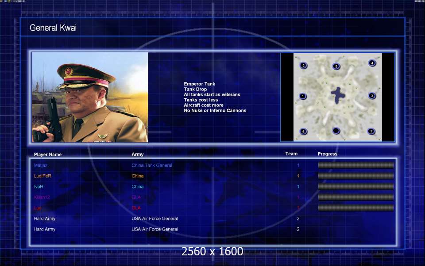Click 'No Nuke or Inferno Cannons' line

[x=215, y=110]
